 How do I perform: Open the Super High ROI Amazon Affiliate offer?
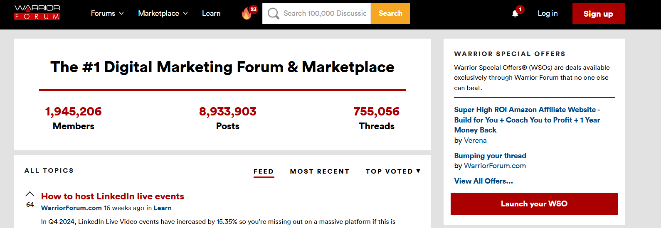click(x=527, y=120)
